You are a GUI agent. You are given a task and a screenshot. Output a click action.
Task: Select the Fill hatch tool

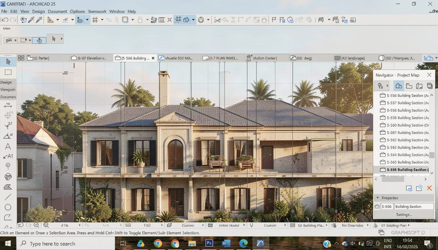coord(8,187)
